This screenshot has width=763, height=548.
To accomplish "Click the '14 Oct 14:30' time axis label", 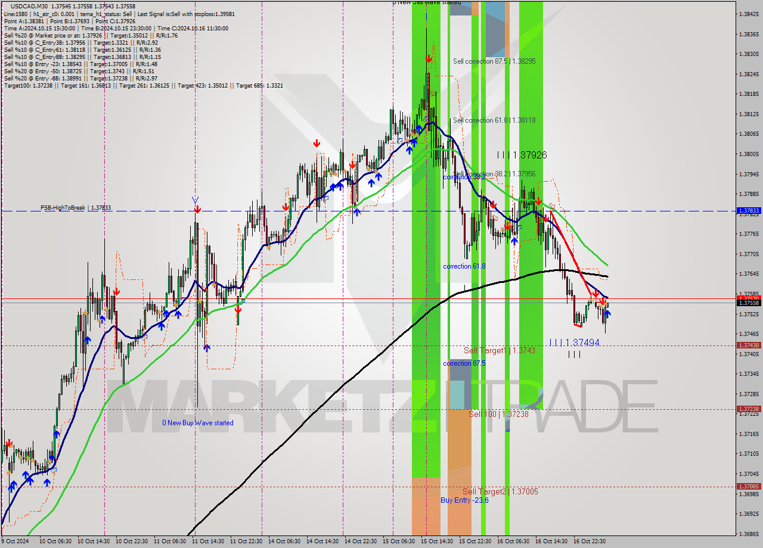I will [322, 541].
